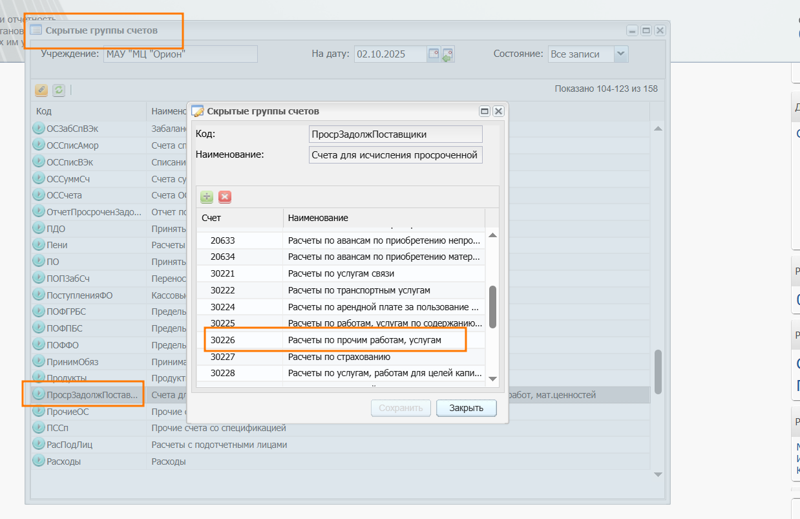The image size is (800, 519).
Task: Click the round icon of Расходы row
Action: (39, 461)
